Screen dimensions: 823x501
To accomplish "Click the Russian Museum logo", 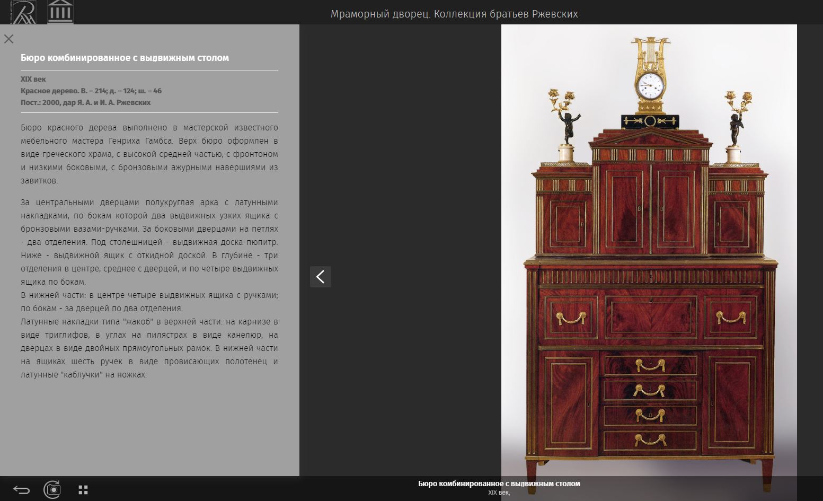I will (x=24, y=12).
